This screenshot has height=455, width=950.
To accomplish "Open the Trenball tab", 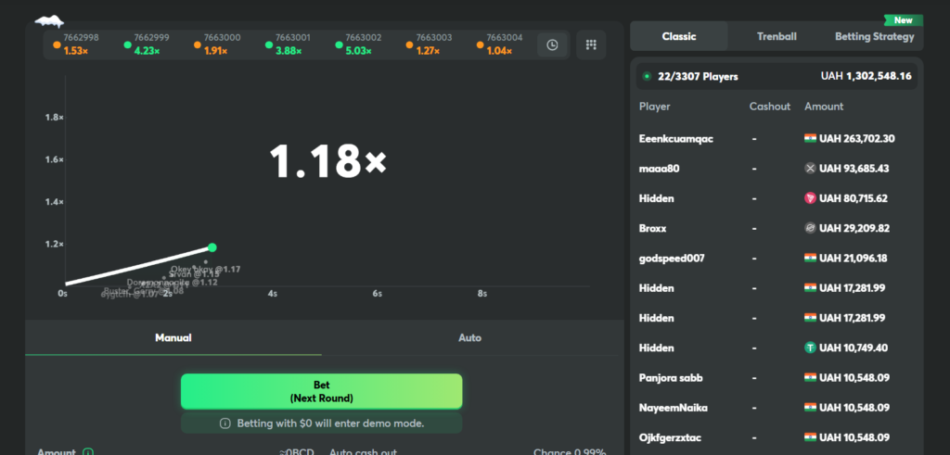I will 777,37.
